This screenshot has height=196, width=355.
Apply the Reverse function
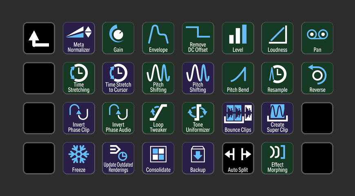[x=317, y=78]
